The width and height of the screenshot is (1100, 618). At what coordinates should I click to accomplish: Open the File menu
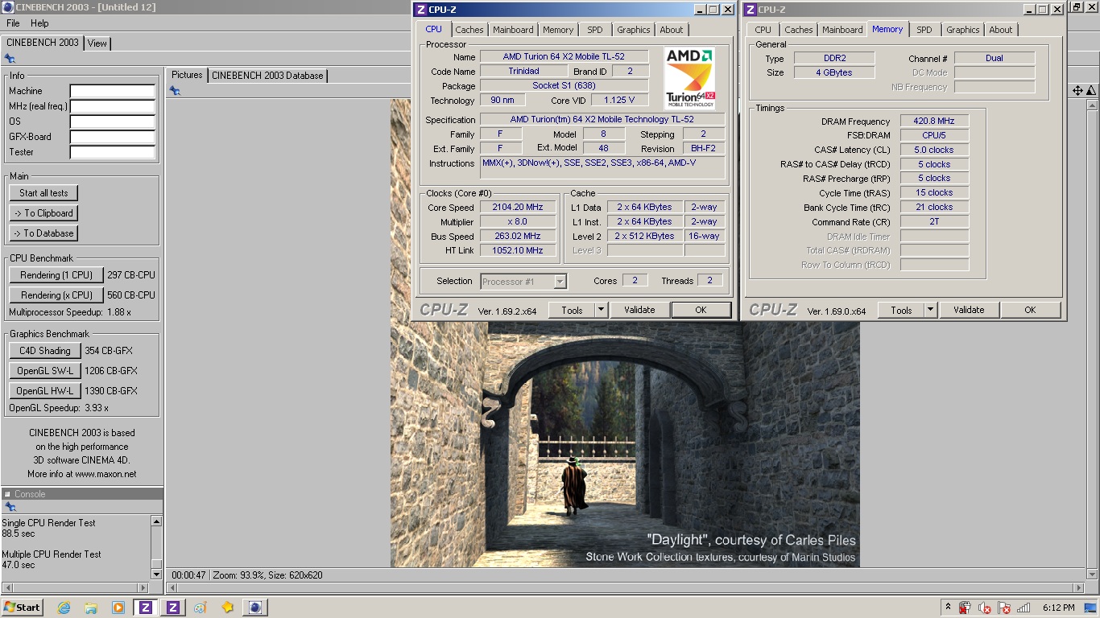(x=13, y=23)
